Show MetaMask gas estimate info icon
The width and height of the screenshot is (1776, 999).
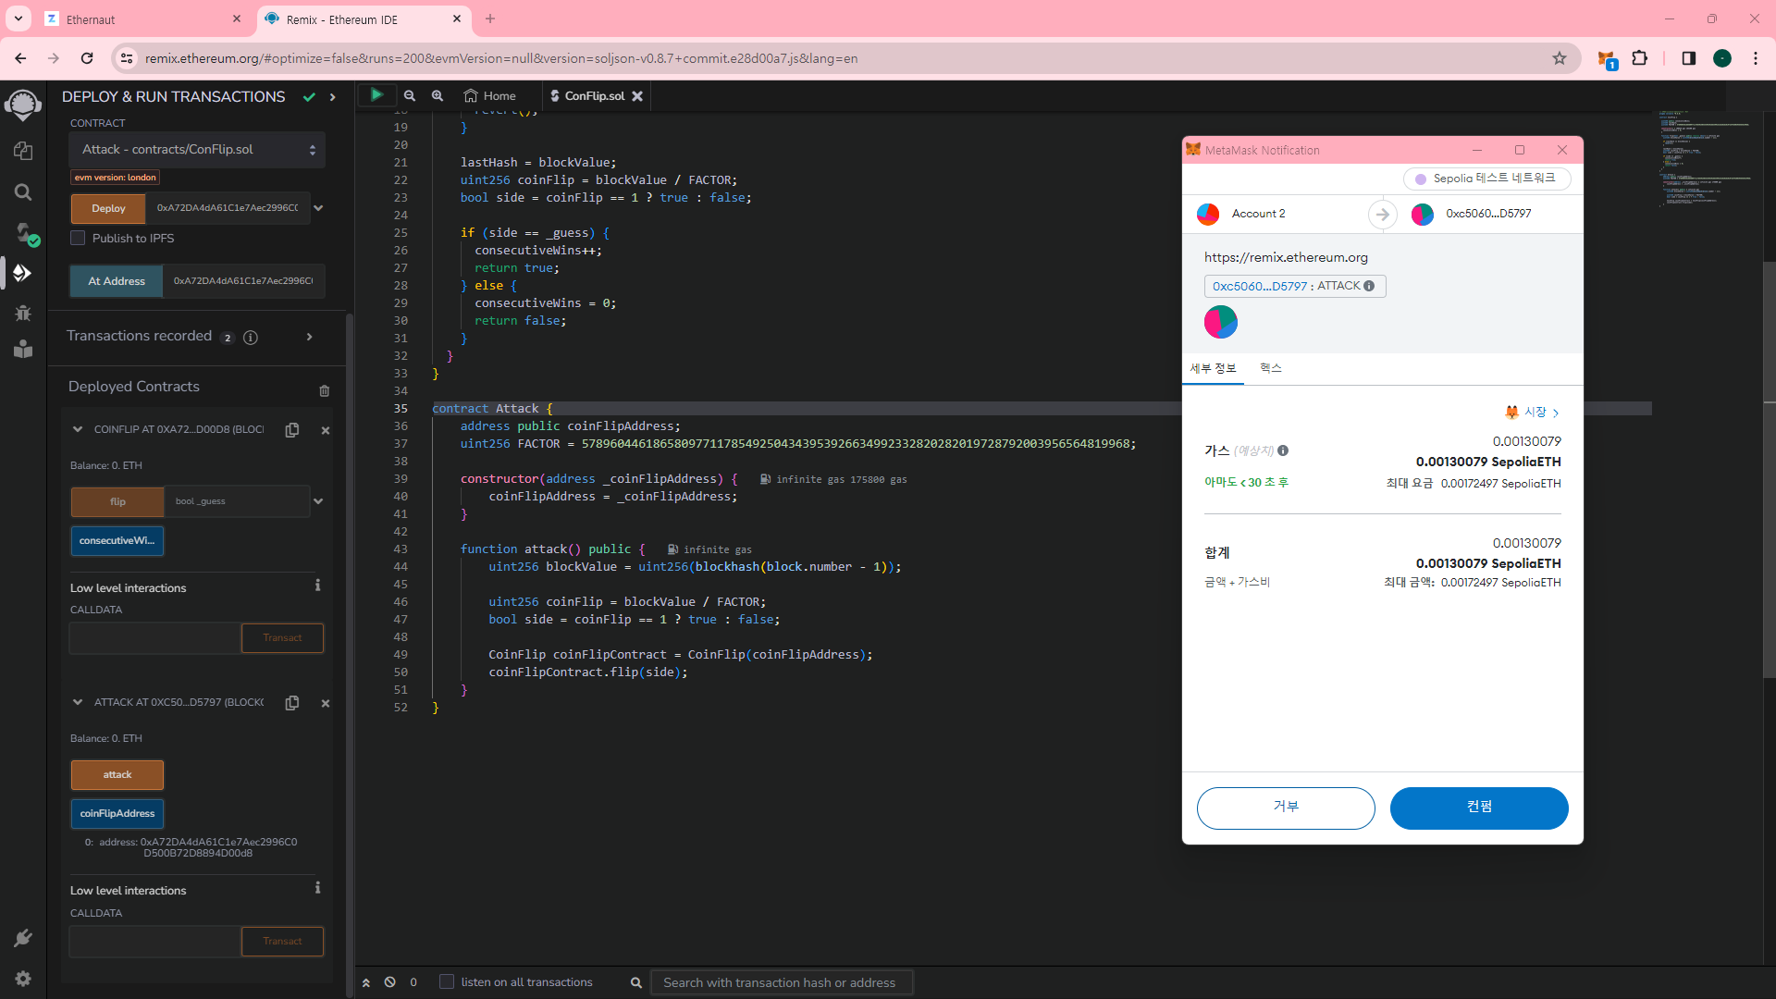pyautogui.click(x=1283, y=450)
